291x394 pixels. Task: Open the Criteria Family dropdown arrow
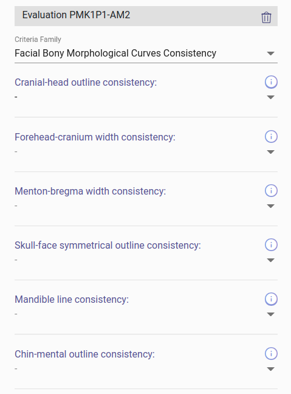pos(271,54)
